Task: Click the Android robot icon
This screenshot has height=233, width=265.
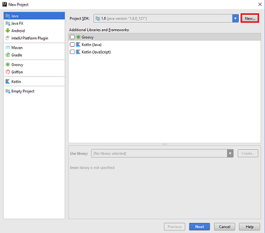Action: [7, 30]
